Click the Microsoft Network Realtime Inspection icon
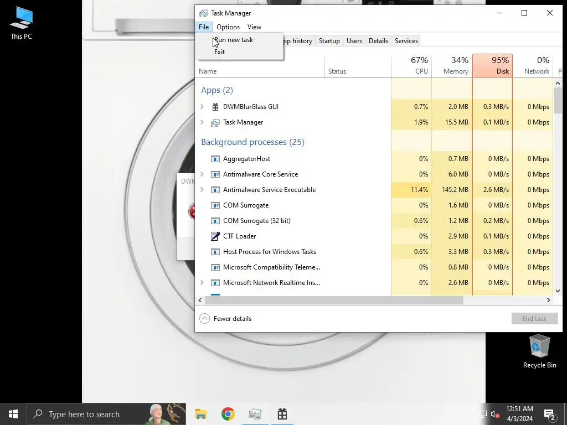 (x=215, y=283)
